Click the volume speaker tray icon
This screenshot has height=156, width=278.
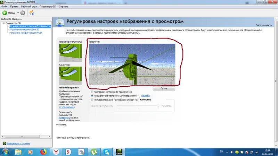pos(232,152)
